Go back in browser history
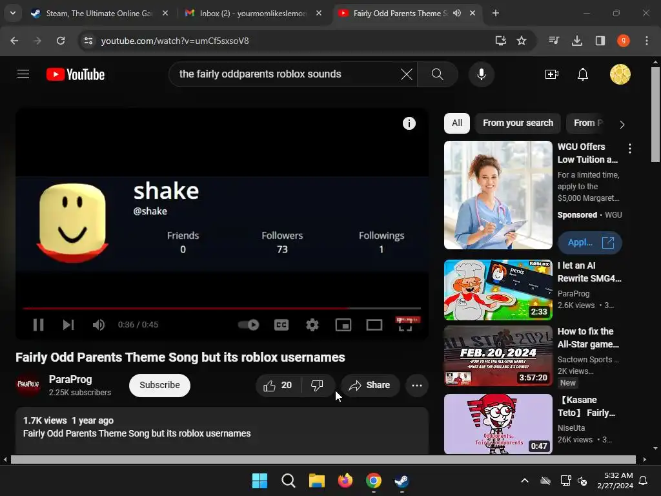661x496 pixels. pos(14,41)
